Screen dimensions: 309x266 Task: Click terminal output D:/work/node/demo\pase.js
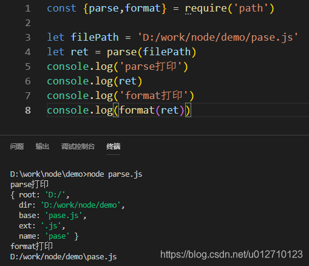point(63,257)
